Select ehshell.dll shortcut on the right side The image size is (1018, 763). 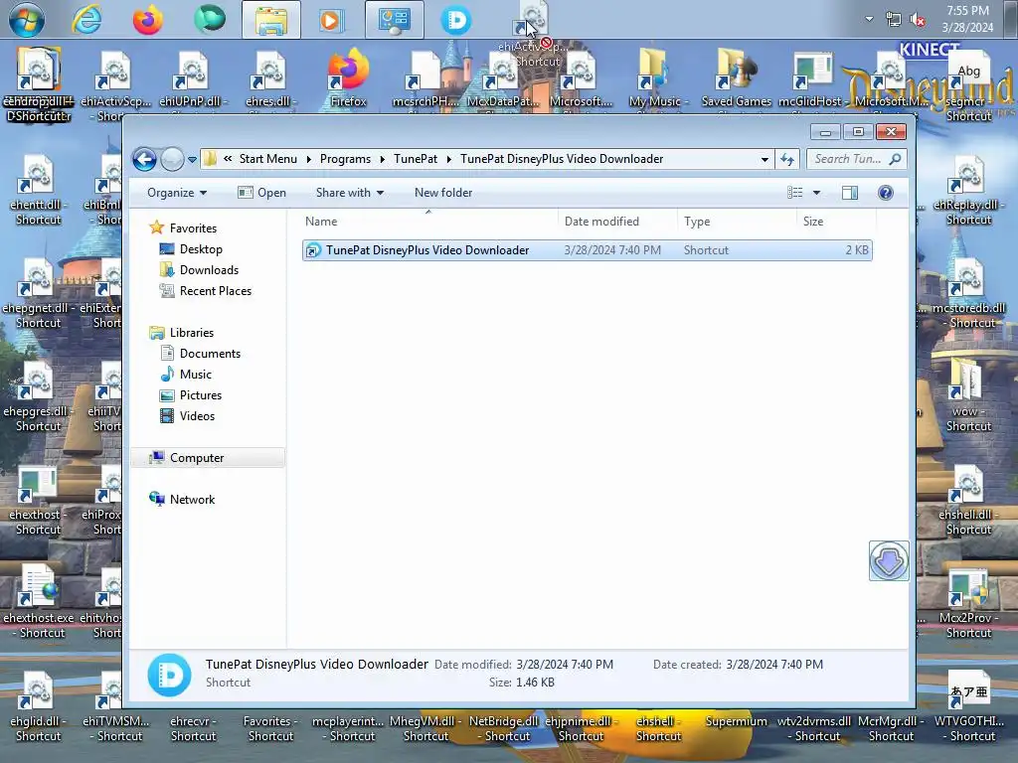tap(968, 501)
